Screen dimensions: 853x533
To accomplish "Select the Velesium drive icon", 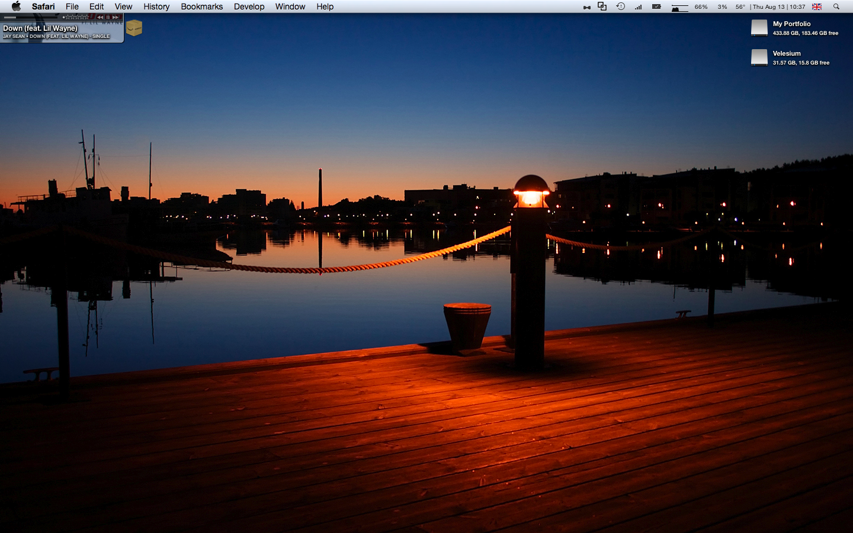I will (x=759, y=57).
